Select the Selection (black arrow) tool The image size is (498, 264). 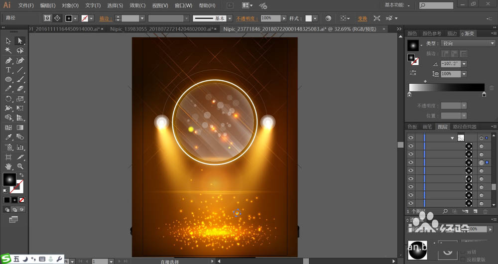pos(8,41)
